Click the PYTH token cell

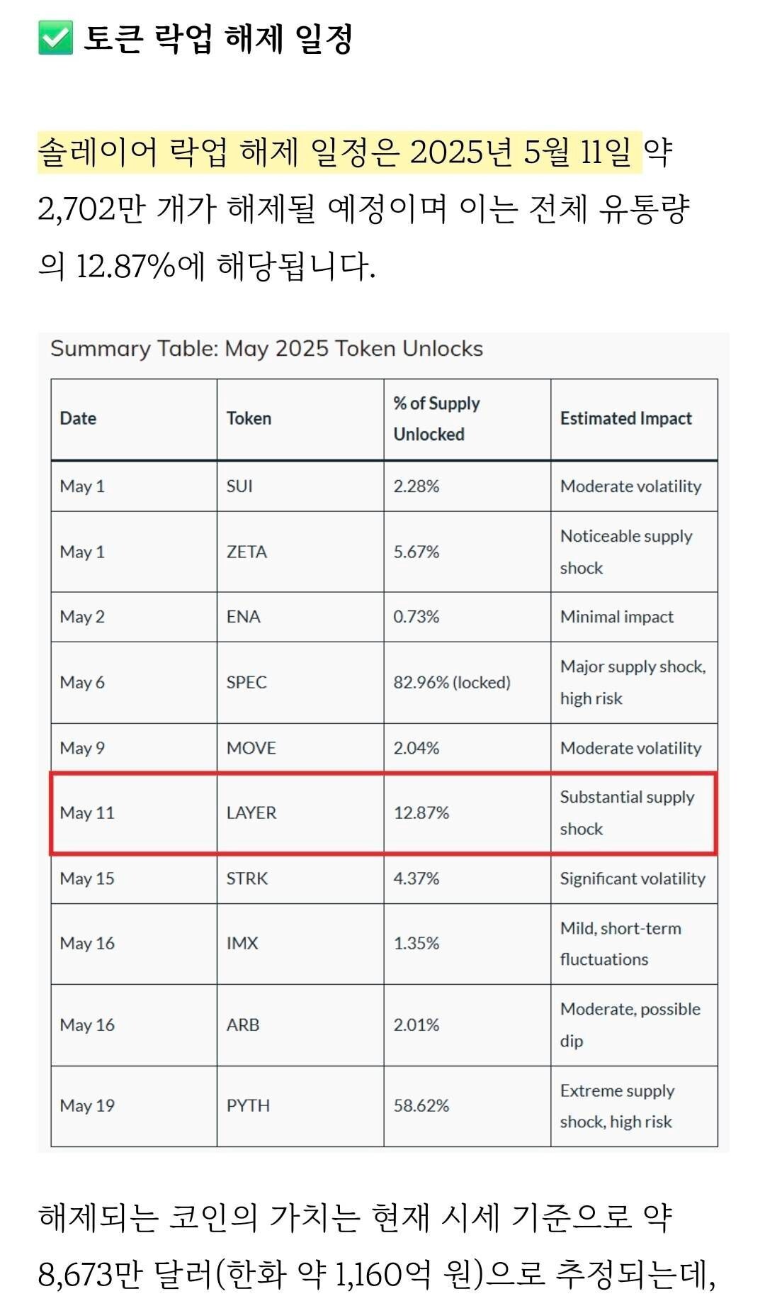coord(248,1105)
